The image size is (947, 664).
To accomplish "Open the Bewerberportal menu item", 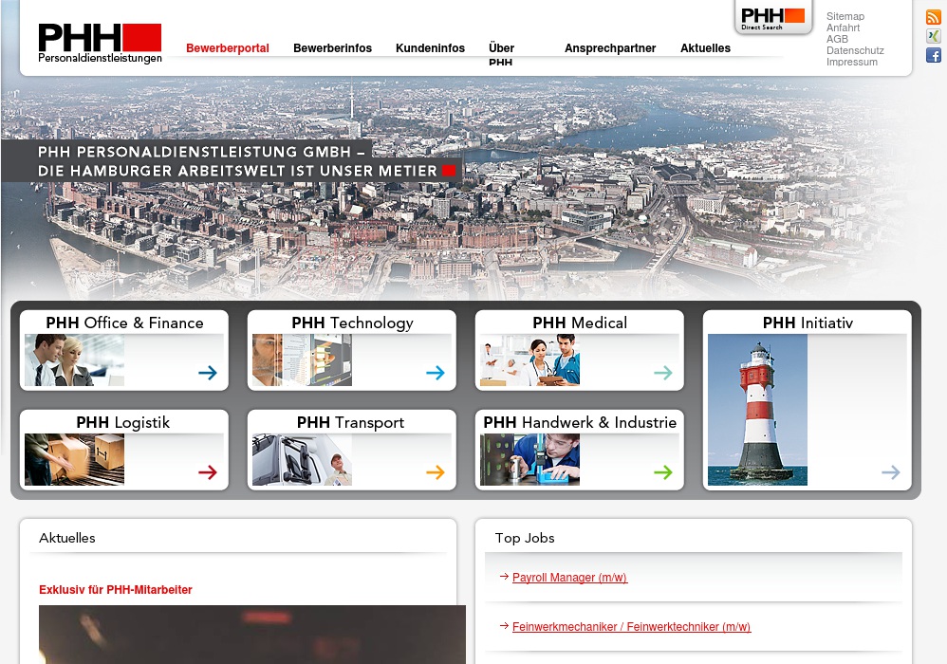I will pos(227,47).
